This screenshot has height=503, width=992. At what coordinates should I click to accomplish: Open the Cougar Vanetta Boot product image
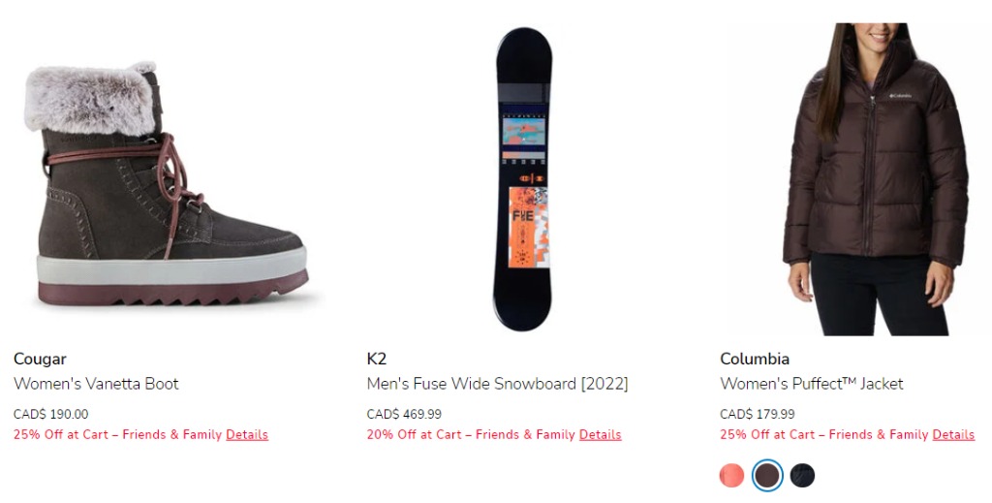click(x=167, y=184)
